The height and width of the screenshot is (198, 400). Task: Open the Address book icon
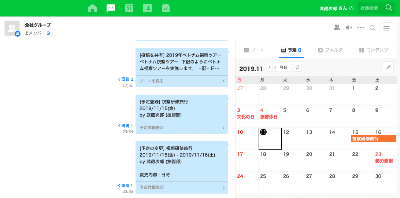coord(148,8)
